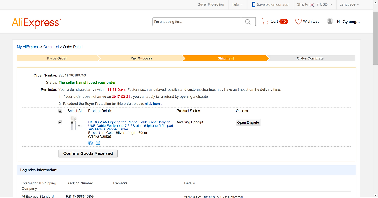The height and width of the screenshot is (198, 378).
Task: Click the AliExpress Standard shipping company text
Action: [x=38, y=197]
